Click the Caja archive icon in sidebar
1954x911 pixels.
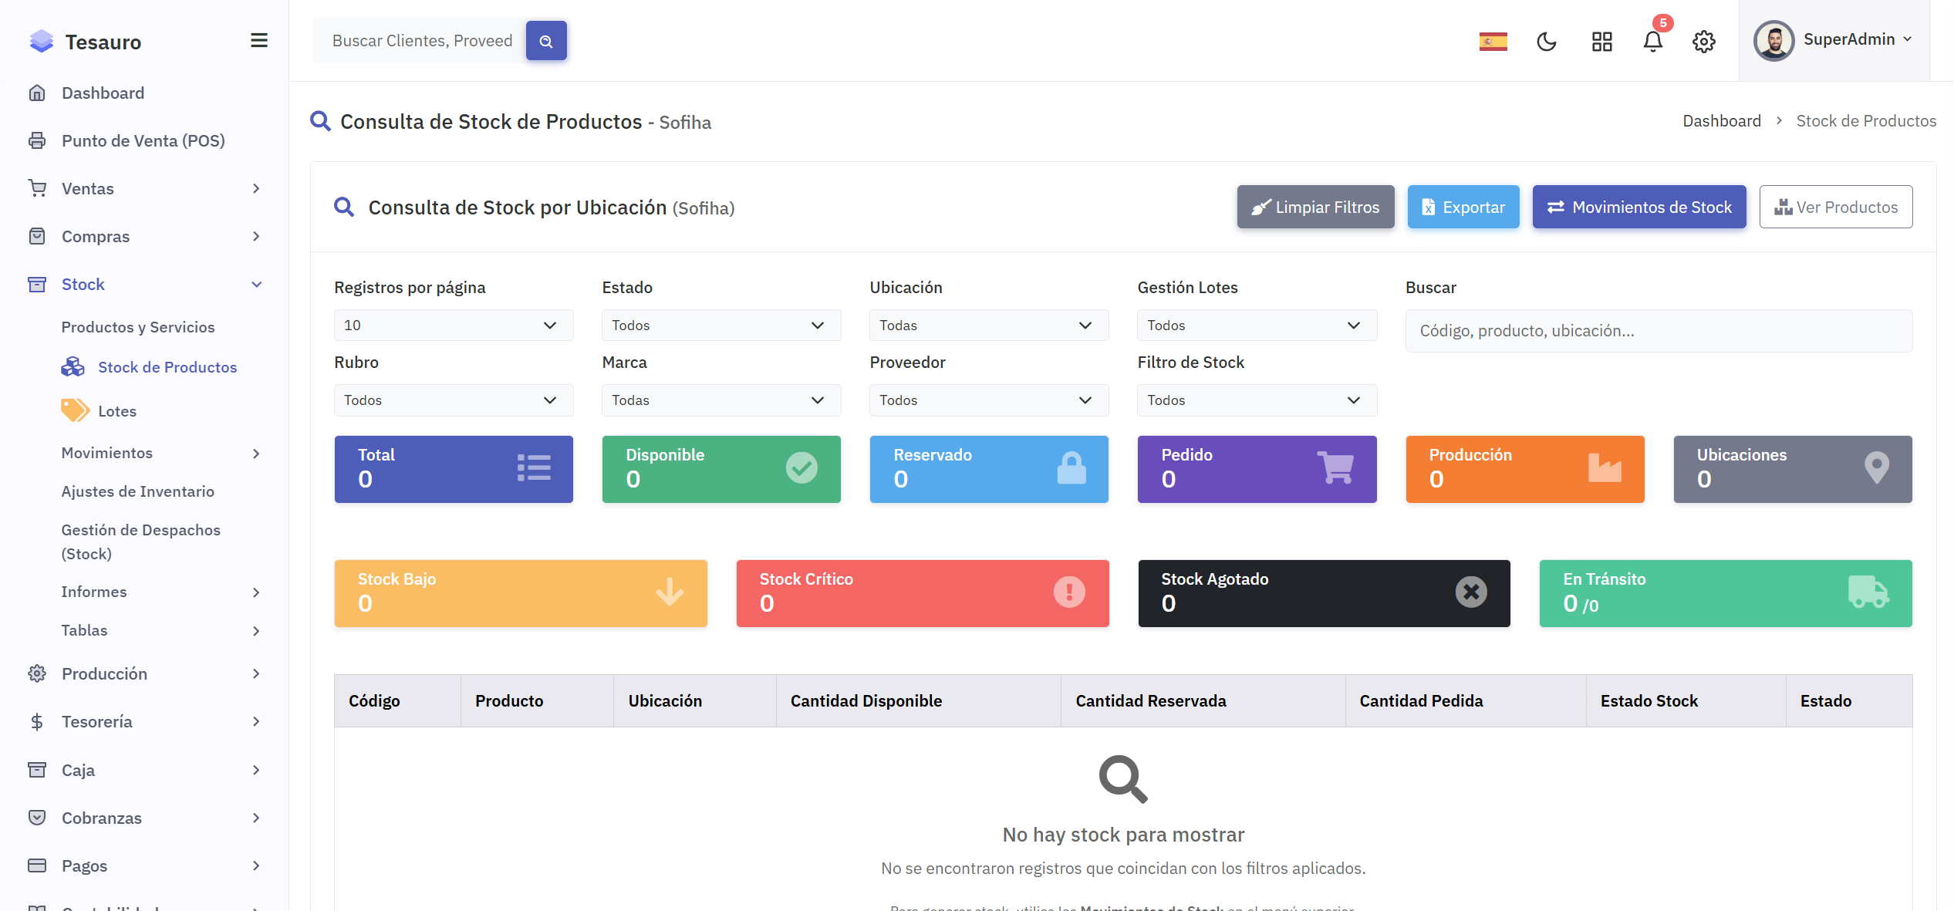pyautogui.click(x=37, y=770)
